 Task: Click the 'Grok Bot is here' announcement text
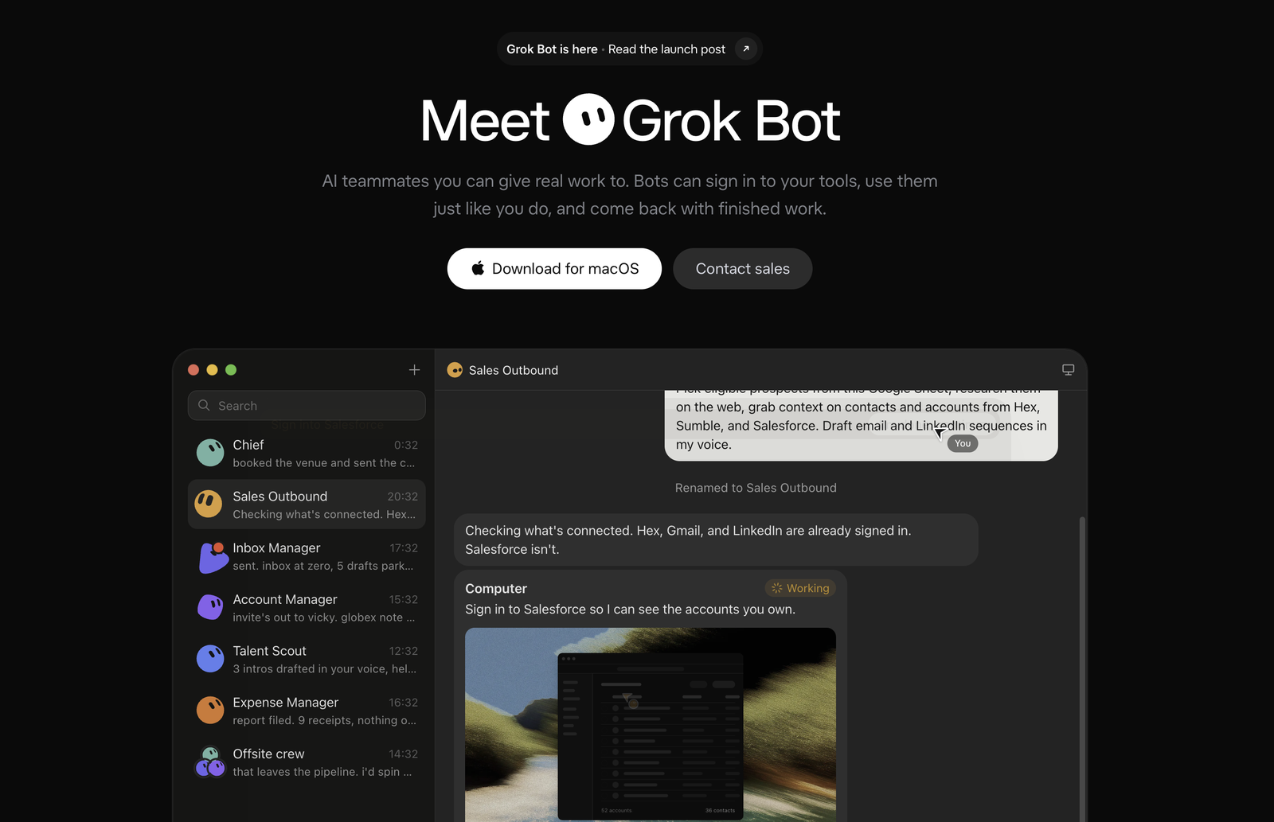[x=552, y=49]
